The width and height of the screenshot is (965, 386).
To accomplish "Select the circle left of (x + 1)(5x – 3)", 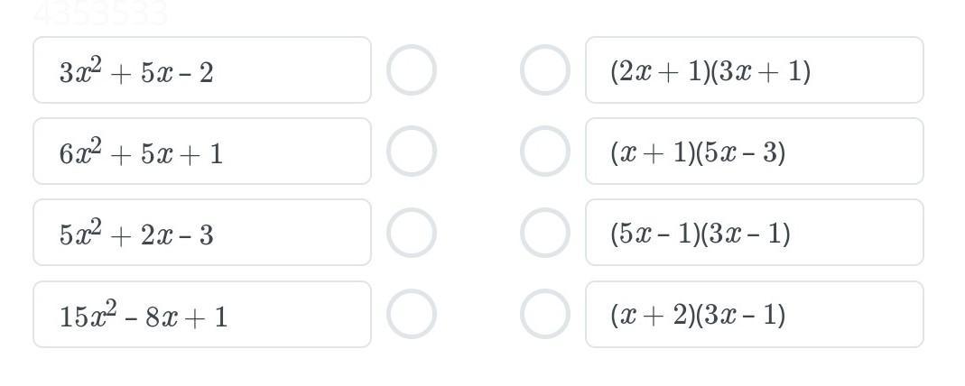I will coord(545,152).
